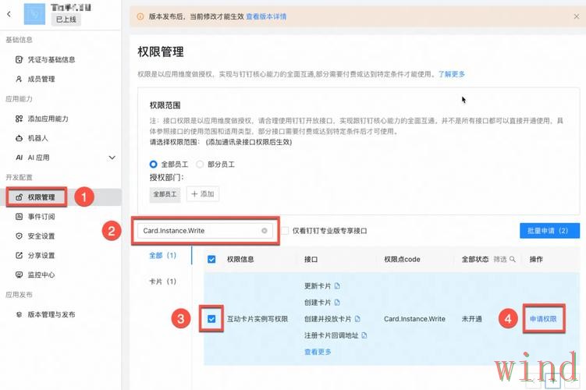Click 未开通 status cell
The height and width of the screenshot is (390, 586).
pos(471,319)
